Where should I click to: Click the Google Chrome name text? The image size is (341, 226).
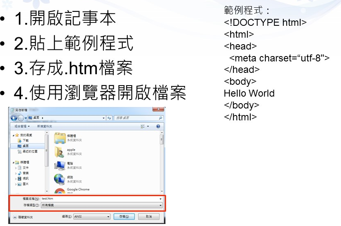[x=78, y=190]
